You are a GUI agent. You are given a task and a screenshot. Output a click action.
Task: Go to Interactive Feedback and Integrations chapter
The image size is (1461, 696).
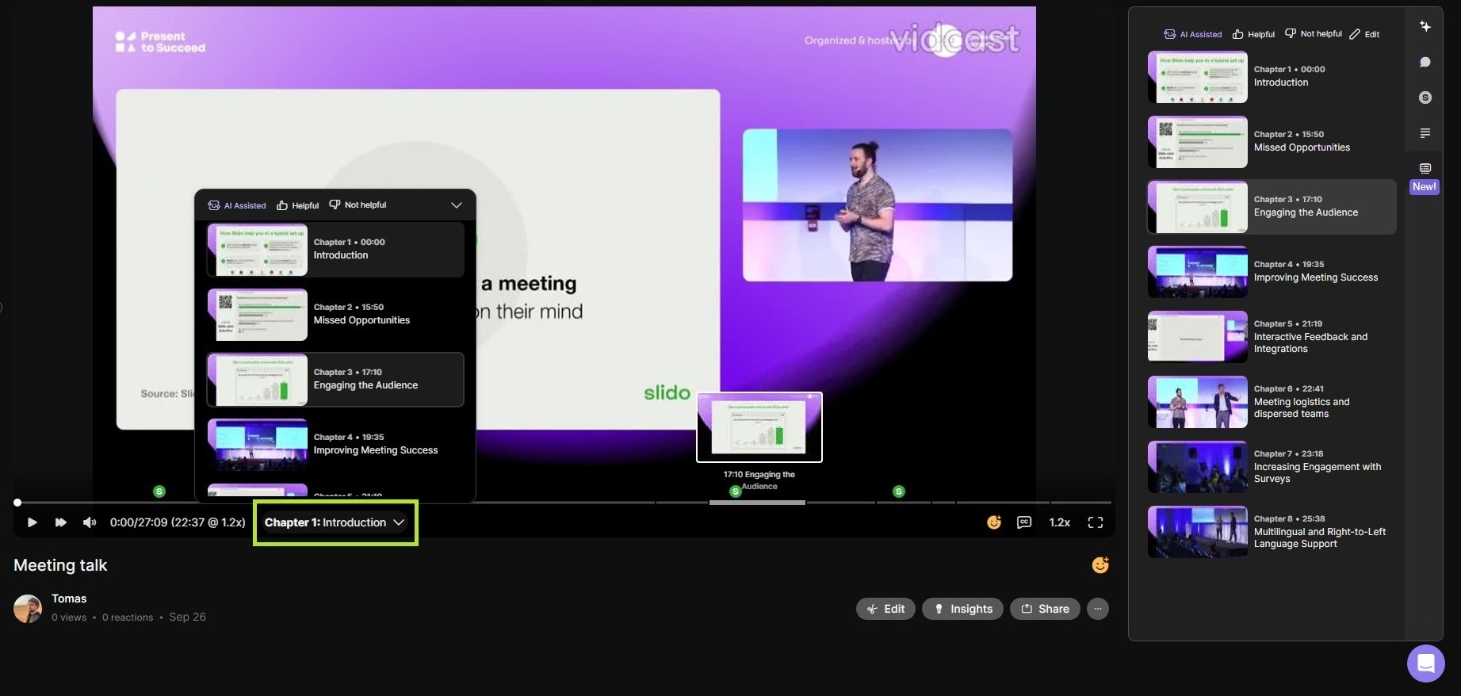click(x=1272, y=336)
